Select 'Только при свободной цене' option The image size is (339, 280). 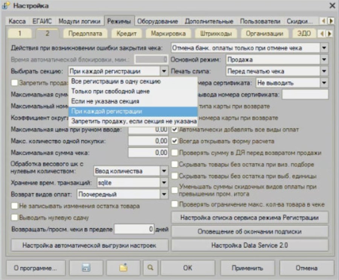click(x=133, y=91)
